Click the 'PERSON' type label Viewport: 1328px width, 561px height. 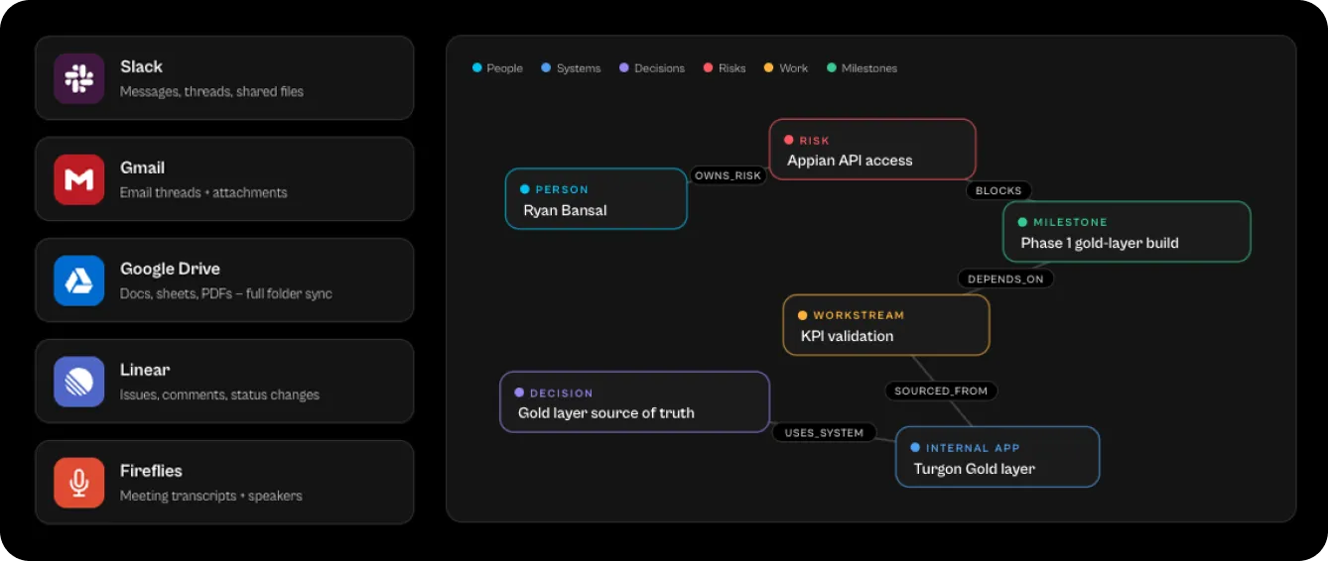coord(562,189)
